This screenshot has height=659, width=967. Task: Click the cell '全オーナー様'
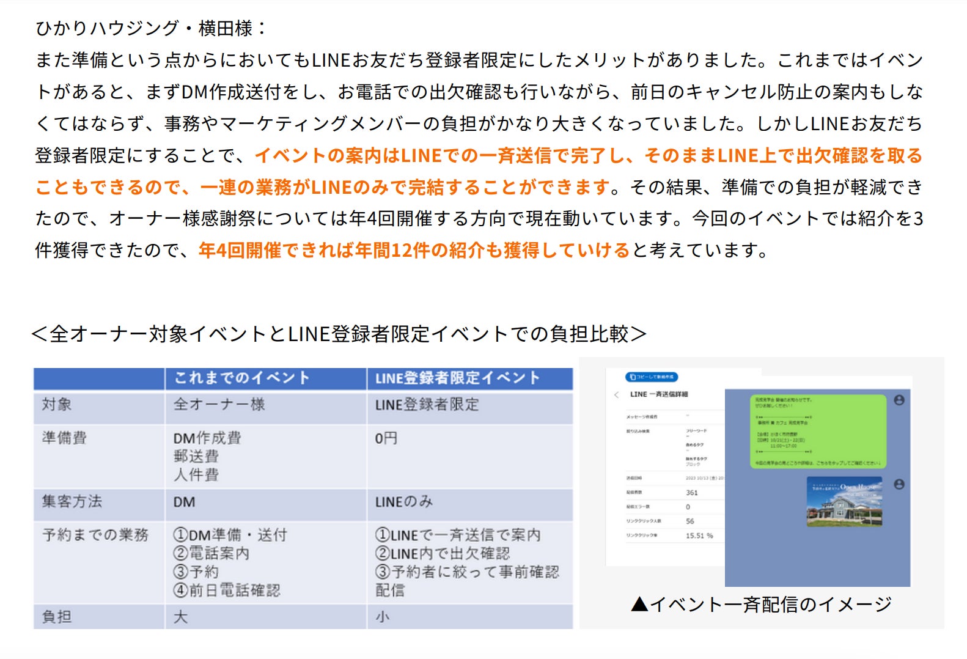[219, 404]
